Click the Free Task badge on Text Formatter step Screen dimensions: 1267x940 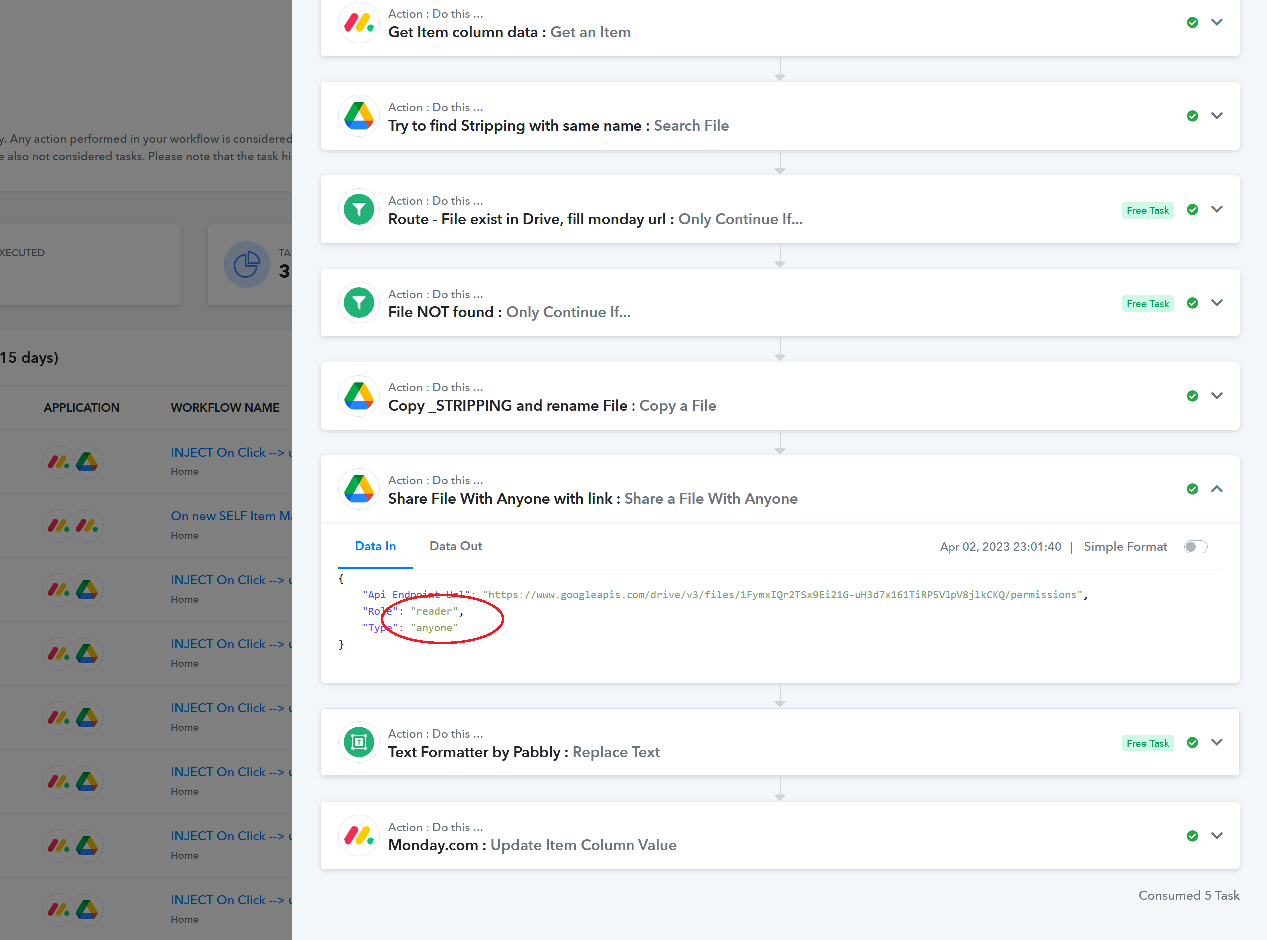click(x=1148, y=743)
